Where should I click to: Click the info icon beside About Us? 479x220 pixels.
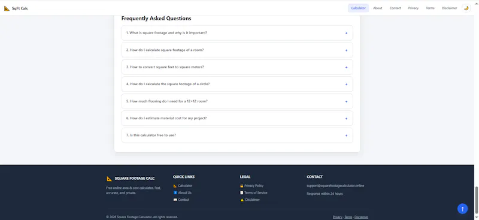coord(175,193)
